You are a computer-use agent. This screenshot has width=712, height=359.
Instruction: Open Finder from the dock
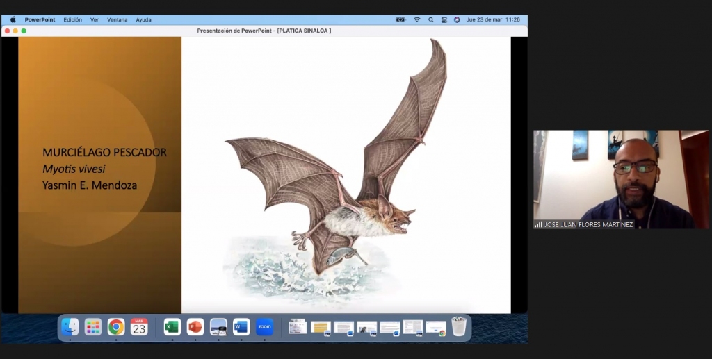coord(70,327)
